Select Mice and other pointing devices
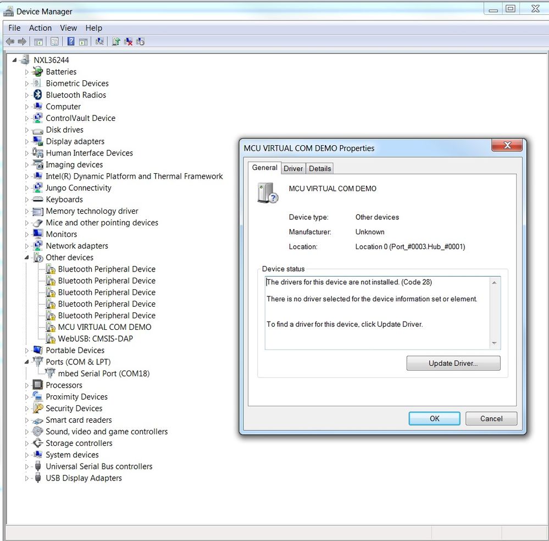Viewport: 549px width, 541px height. click(102, 223)
